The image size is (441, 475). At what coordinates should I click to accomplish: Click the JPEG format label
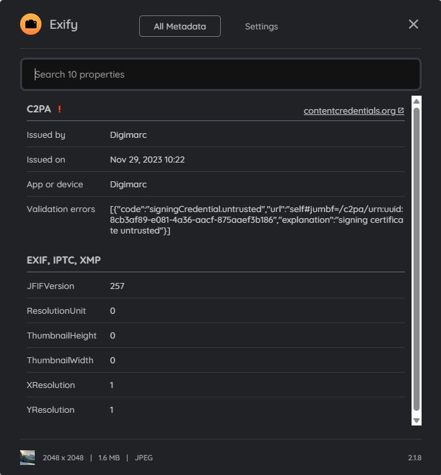coord(144,458)
